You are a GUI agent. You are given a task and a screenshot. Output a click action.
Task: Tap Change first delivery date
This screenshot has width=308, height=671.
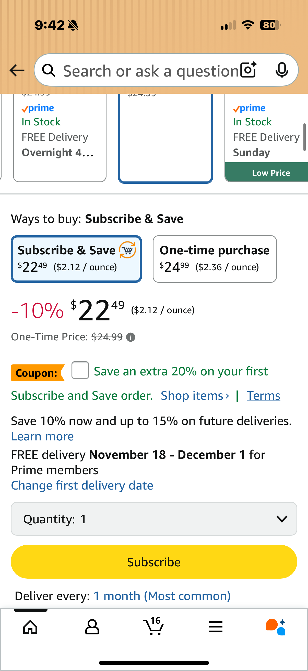82,485
